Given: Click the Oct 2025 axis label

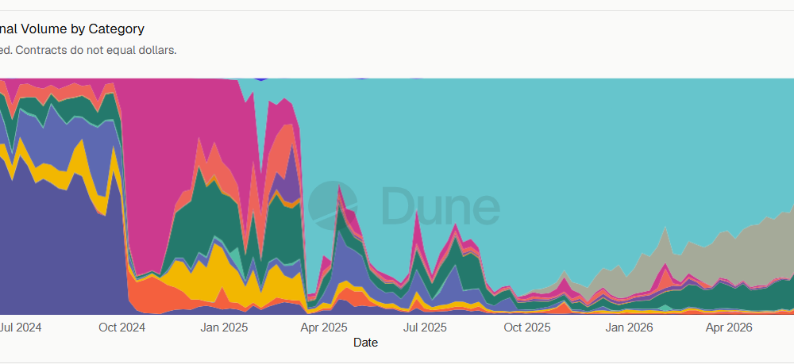Looking at the screenshot, I should coord(527,328).
